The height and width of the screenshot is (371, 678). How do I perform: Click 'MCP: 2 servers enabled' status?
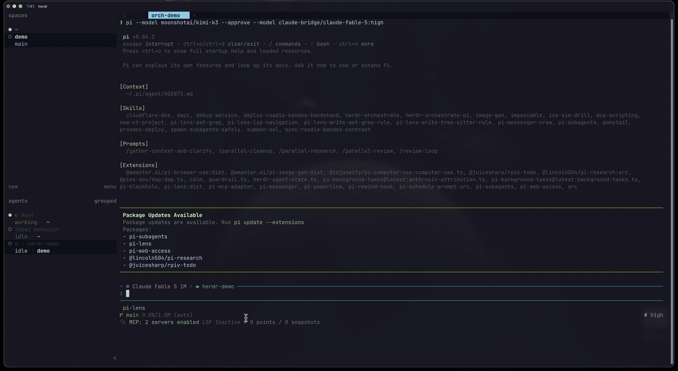(x=164, y=322)
